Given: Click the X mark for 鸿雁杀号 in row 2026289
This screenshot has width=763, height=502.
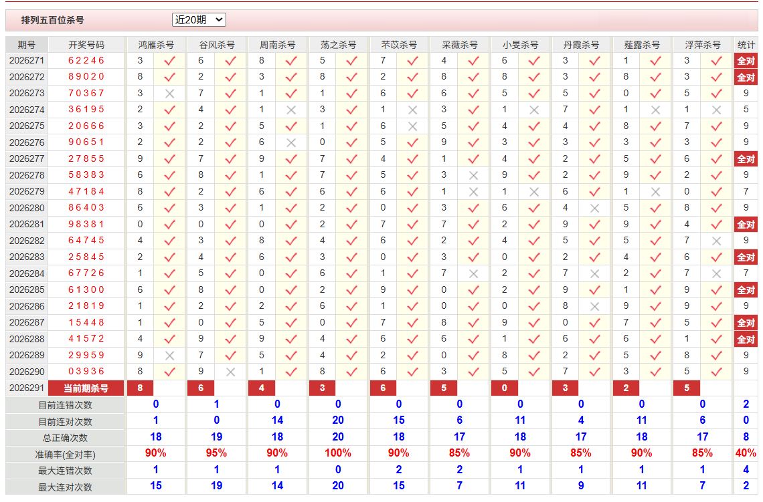Looking at the screenshot, I should pos(169,356).
